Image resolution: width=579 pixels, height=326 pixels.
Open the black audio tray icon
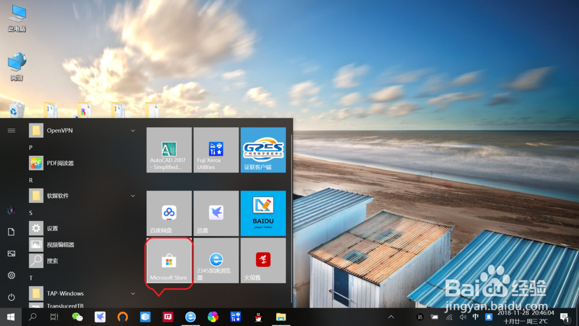pos(420,317)
